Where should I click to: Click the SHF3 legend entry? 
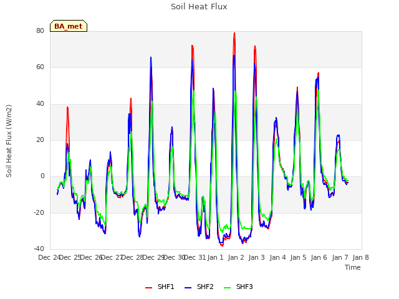coord(238,287)
